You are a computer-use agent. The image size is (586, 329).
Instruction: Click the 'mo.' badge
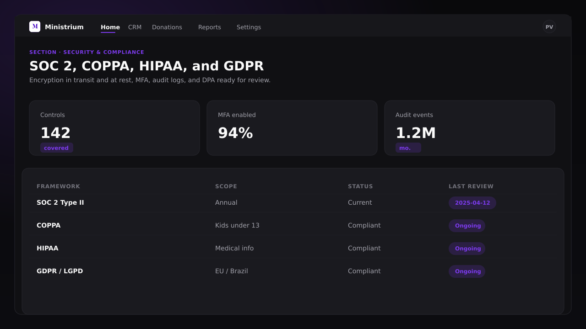408,148
